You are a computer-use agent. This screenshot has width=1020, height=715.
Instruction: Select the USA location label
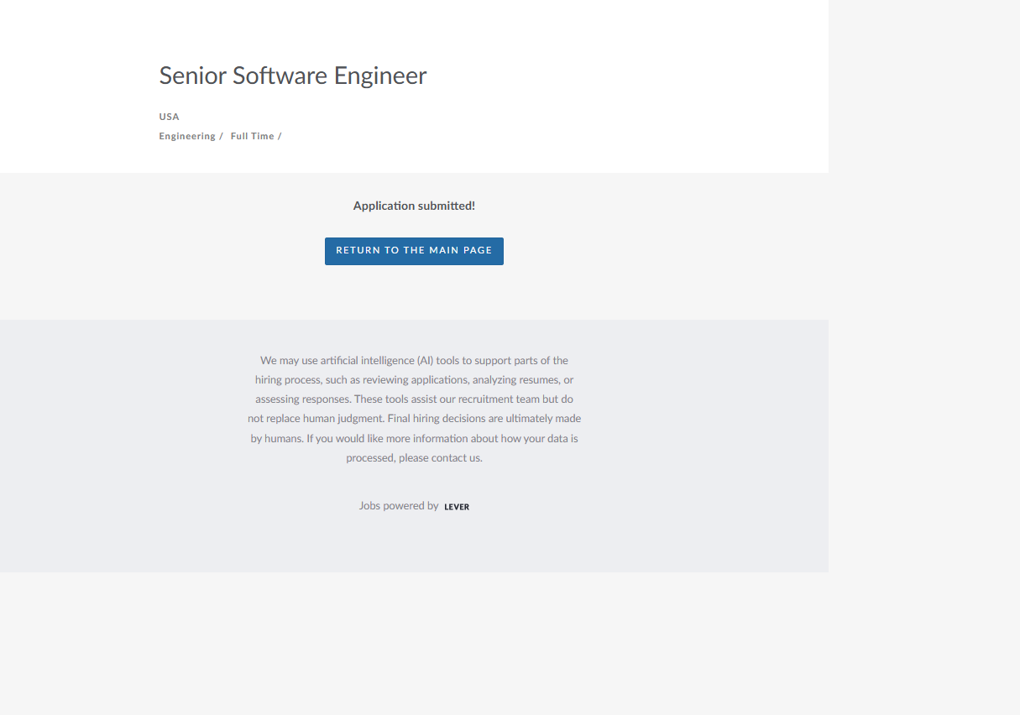[x=169, y=117]
